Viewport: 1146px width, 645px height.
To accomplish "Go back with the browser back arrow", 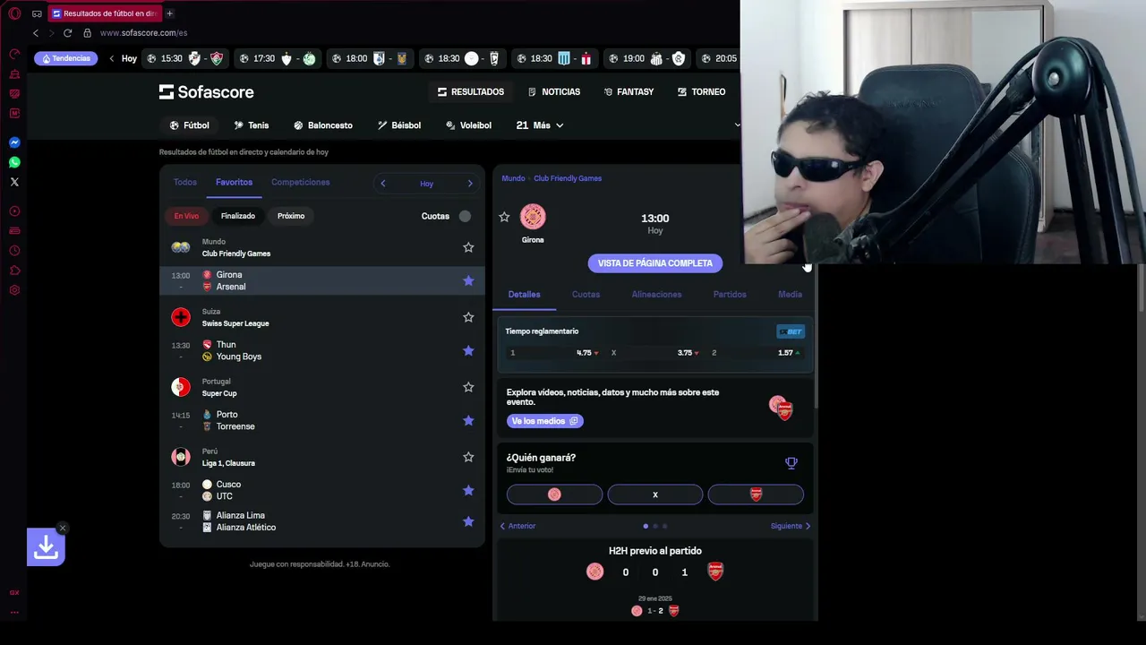I will (36, 33).
